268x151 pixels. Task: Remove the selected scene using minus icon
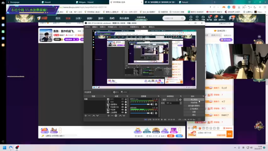(x=89, y=116)
